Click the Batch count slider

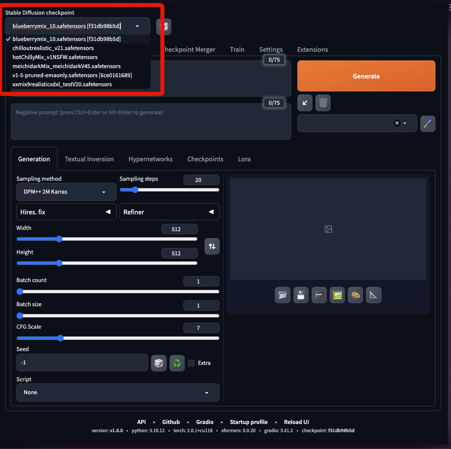(118, 292)
